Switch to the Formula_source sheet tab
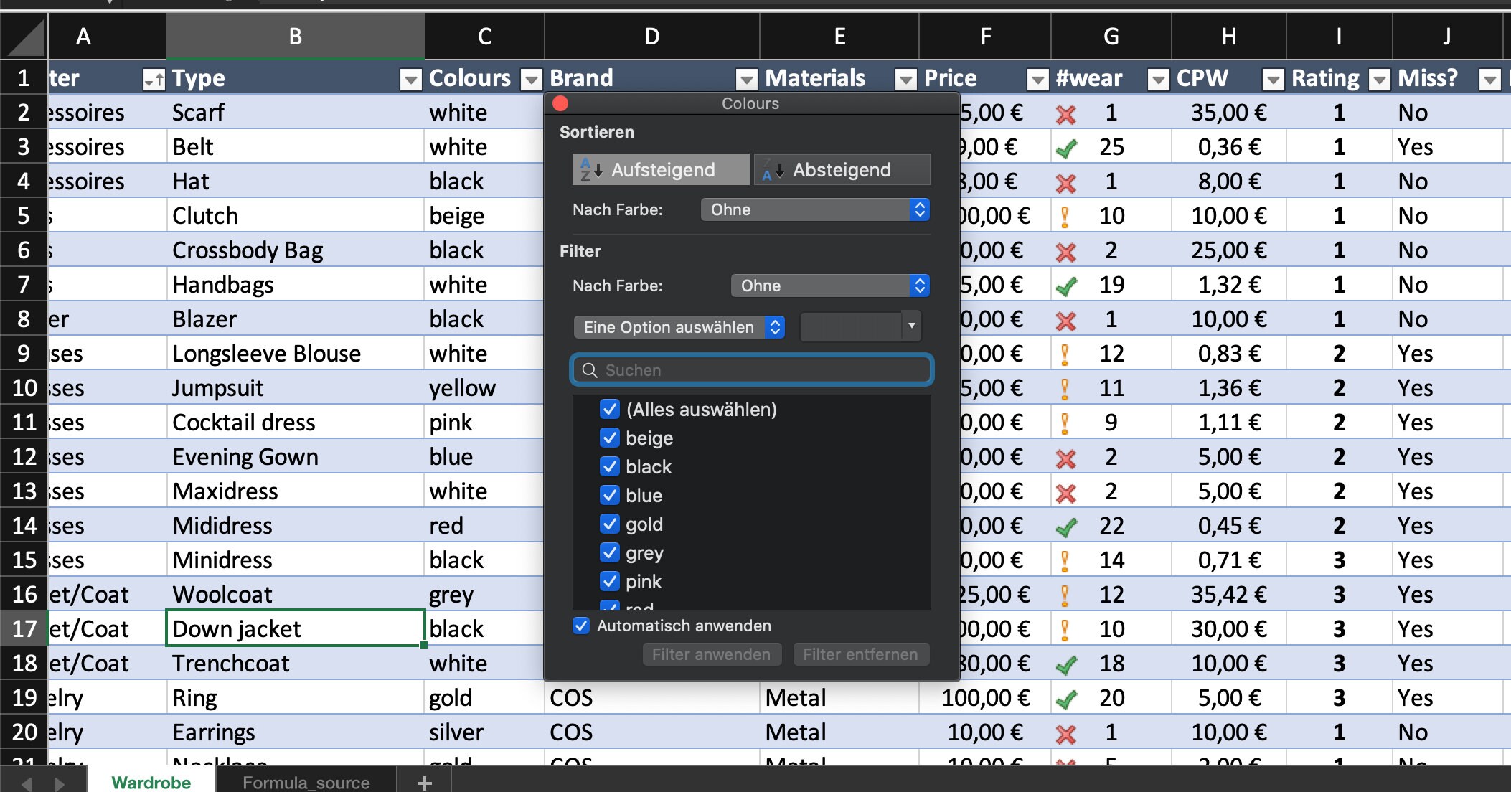 tap(307, 782)
